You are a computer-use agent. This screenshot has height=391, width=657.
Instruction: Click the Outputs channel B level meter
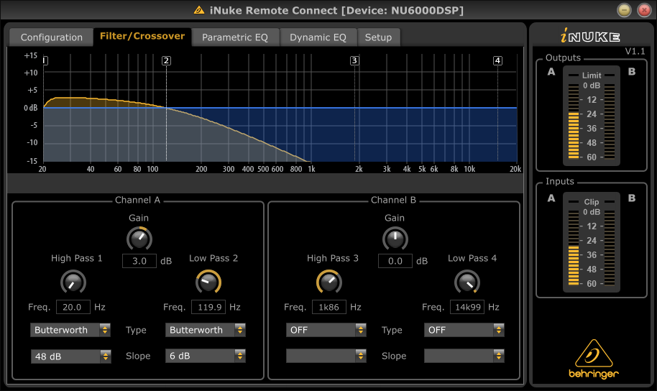610,121
